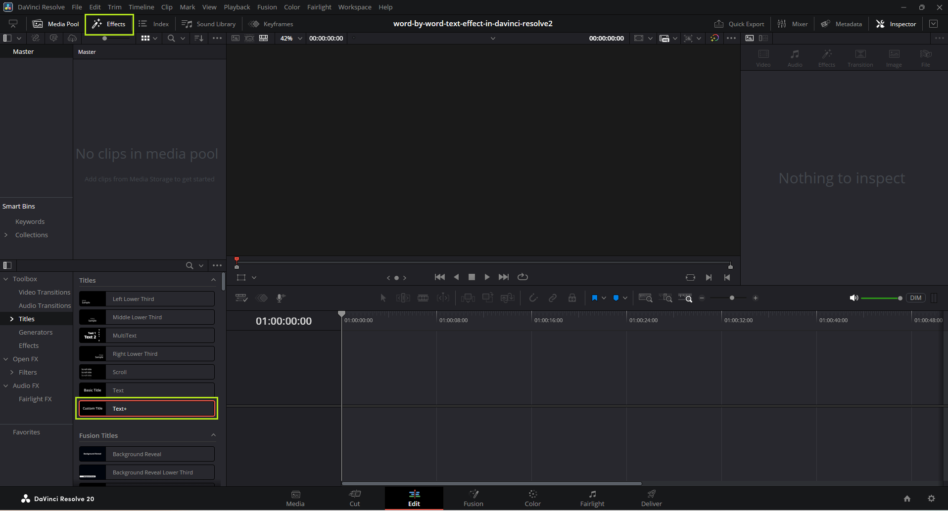Toggle loop playback icon
Image resolution: width=948 pixels, height=511 pixels.
522,277
